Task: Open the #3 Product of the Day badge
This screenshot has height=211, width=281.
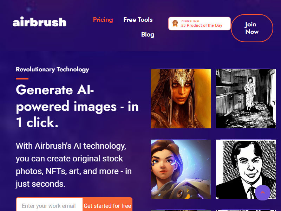Action: point(200,24)
